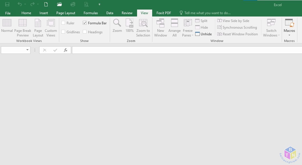Screen dimensions: 302x165
Task: Create a new blank workbook icon
Action: pos(46,4)
